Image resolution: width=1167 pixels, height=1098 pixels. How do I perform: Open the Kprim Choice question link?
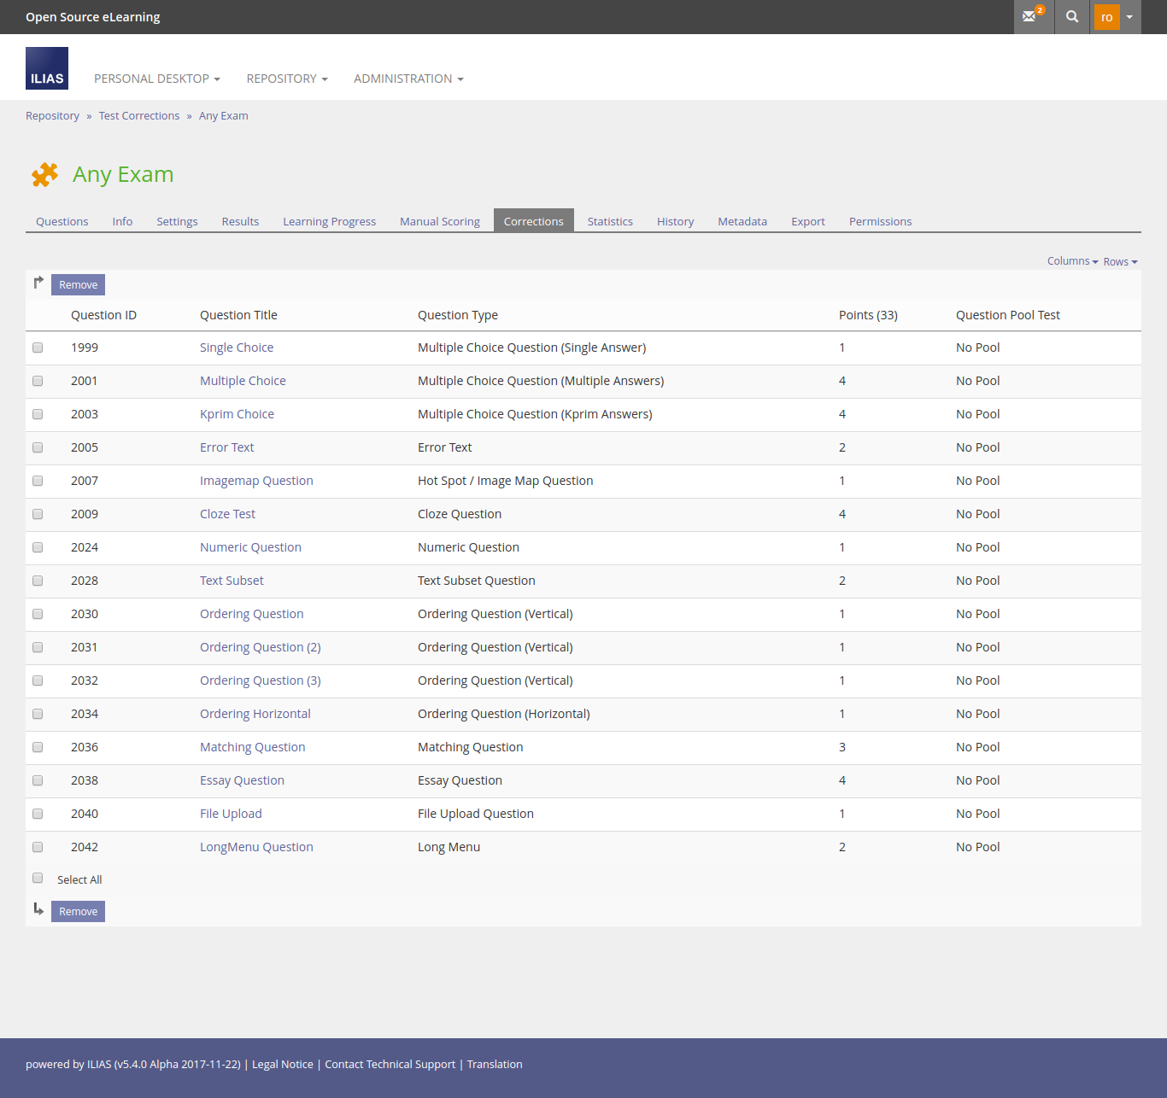(237, 414)
